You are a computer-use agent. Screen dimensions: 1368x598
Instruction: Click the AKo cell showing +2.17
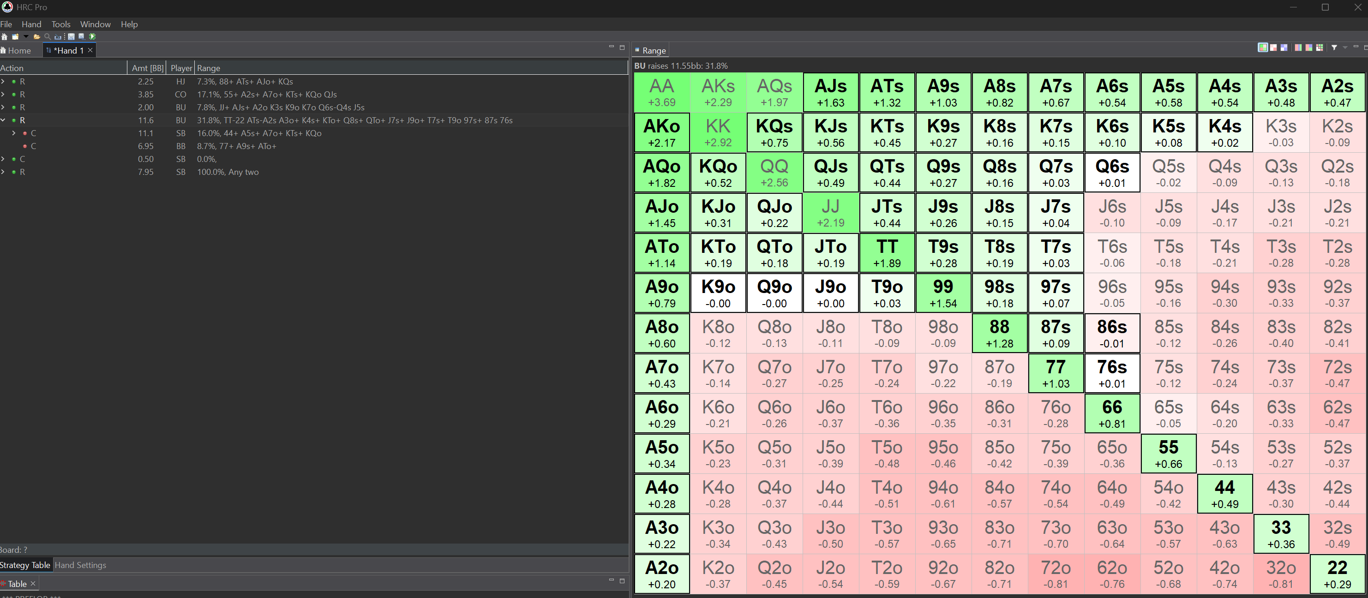tap(662, 133)
